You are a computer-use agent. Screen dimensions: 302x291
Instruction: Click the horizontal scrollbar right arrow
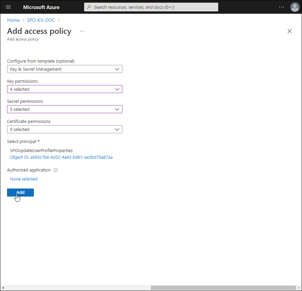click(x=298, y=288)
